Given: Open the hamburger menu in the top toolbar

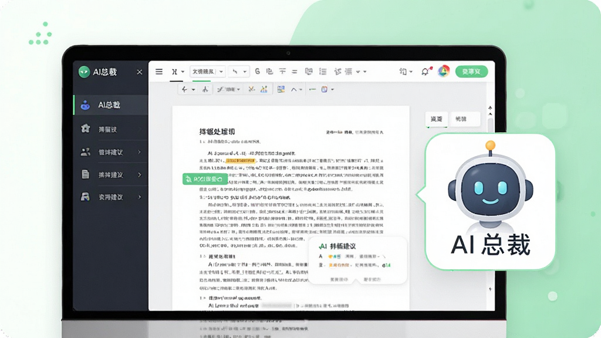Looking at the screenshot, I should pyautogui.click(x=159, y=72).
